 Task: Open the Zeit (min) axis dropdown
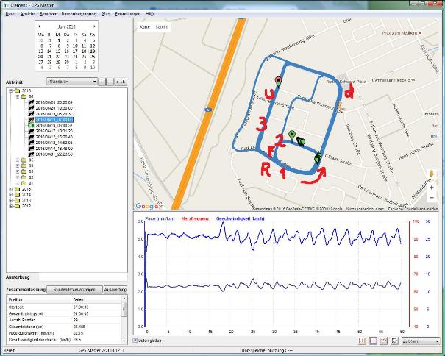point(420,341)
